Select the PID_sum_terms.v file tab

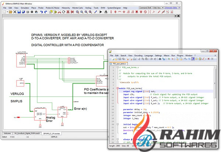click(x=119, y=64)
